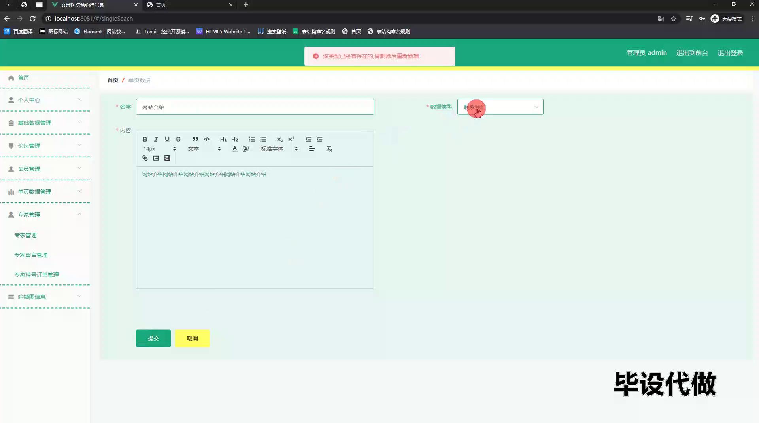
Task: Clear text formatting in editor
Action: tap(329, 149)
